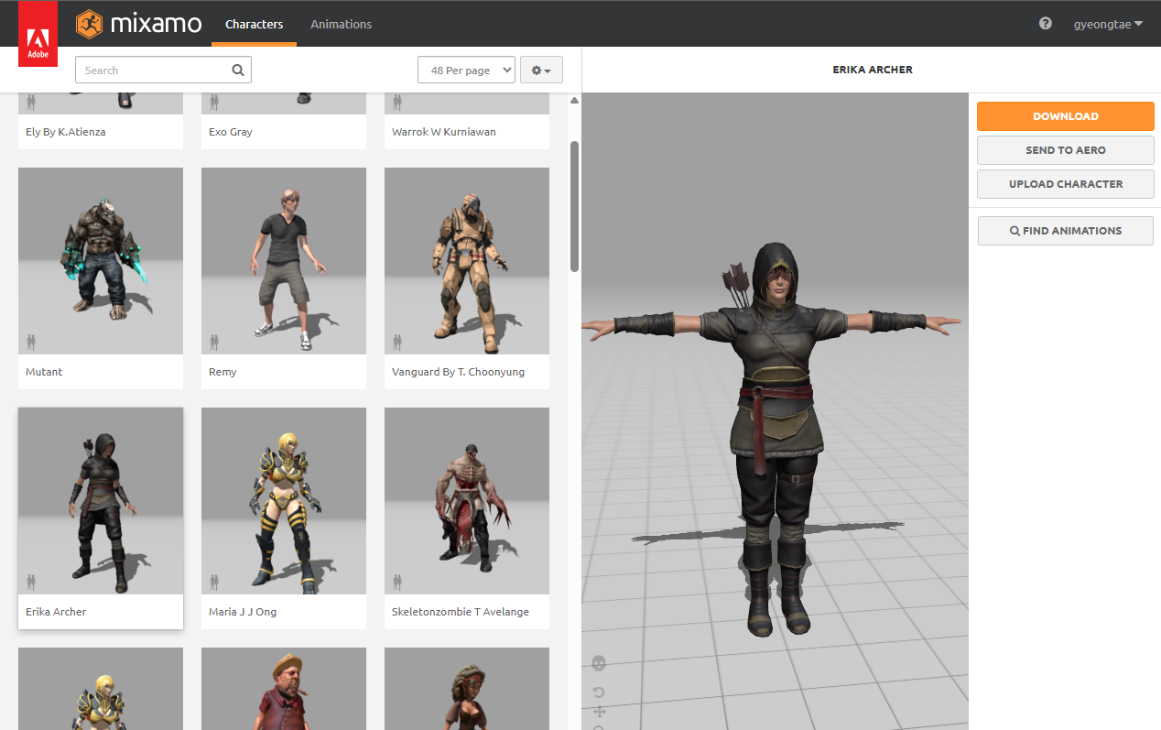
Task: Select the rotate camera icon in viewer
Action: tap(599, 692)
